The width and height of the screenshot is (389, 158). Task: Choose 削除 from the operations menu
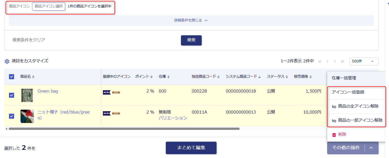356,134
